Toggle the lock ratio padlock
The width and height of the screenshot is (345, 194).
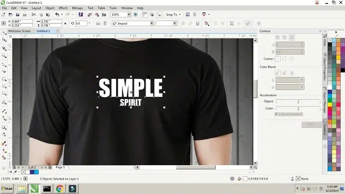point(66,23)
